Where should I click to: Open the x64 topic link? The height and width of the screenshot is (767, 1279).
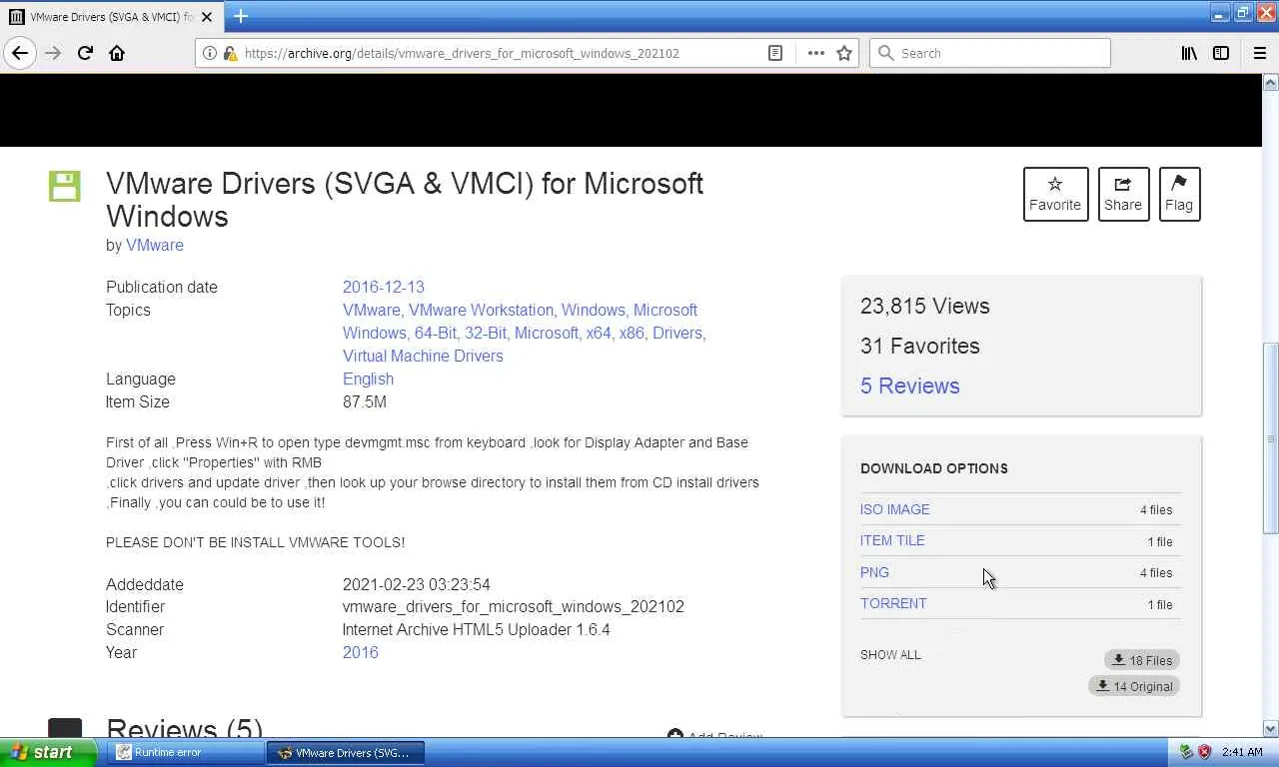[x=599, y=333]
